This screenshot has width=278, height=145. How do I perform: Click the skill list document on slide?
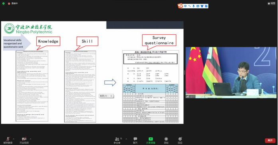(x=80, y=86)
